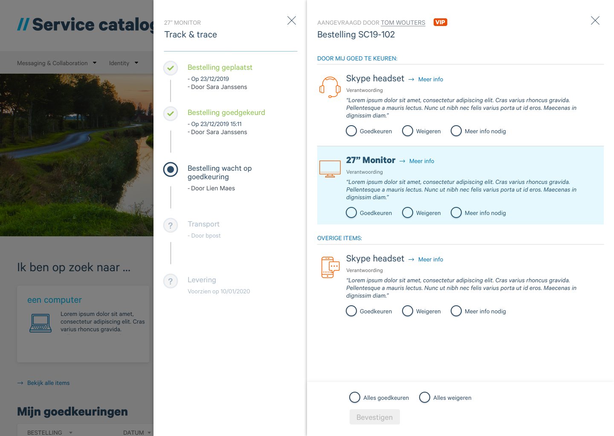Screen dimensions: 614x436
Task: Select Goedkeuren for Skype headset under Overige items
Action: click(x=351, y=311)
